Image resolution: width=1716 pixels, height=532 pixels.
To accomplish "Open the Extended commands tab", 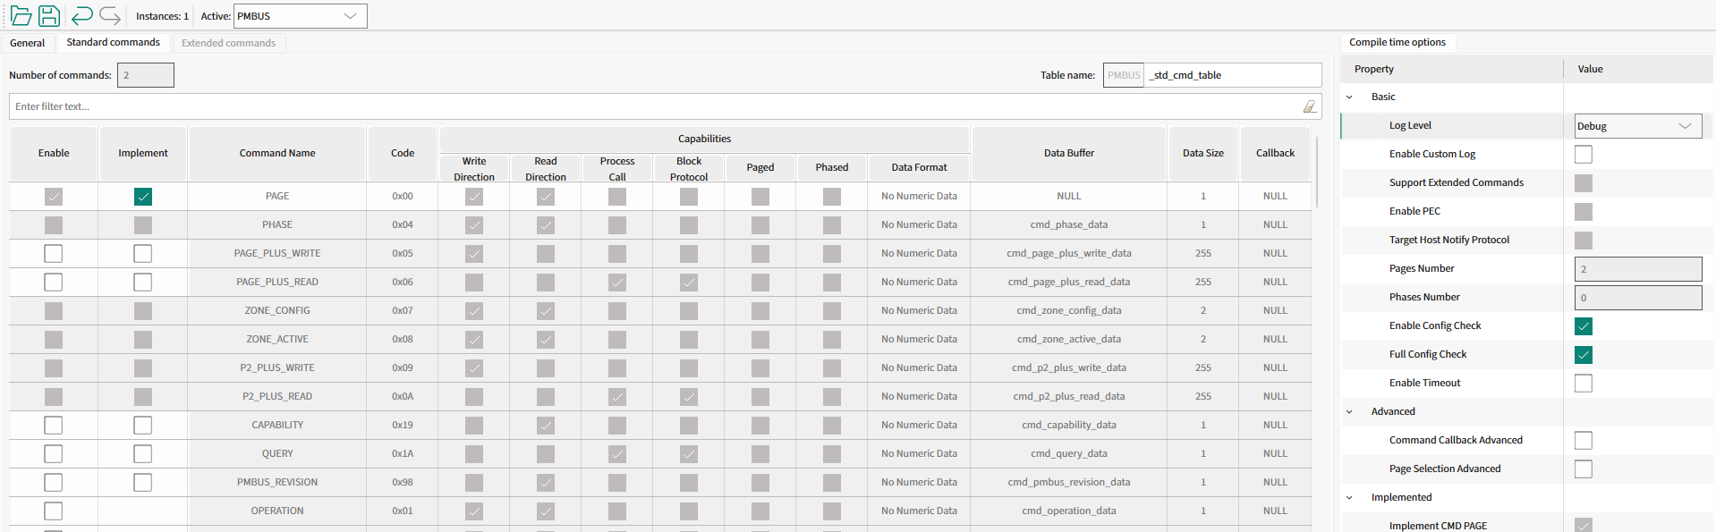I will pos(228,43).
